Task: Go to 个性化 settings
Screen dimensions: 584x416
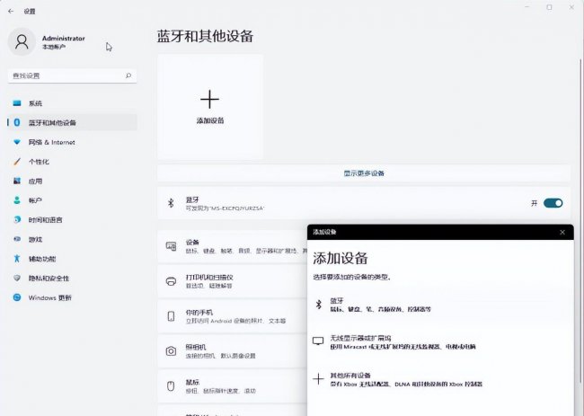Action: coord(72,162)
